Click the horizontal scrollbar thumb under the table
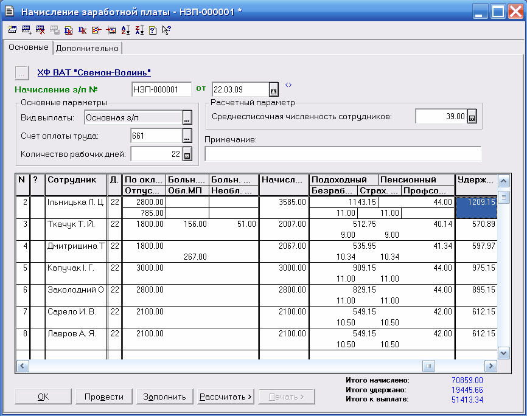 click(429, 366)
